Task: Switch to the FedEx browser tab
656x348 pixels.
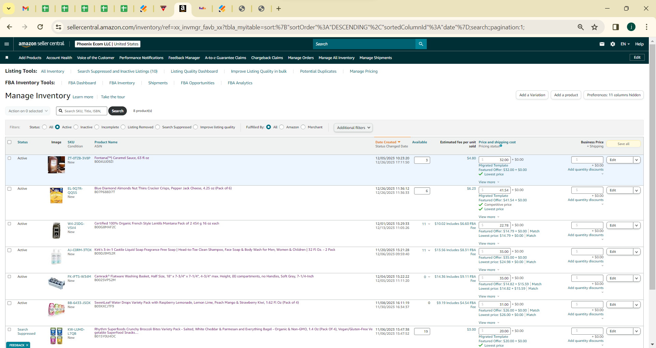Action: tap(202, 9)
